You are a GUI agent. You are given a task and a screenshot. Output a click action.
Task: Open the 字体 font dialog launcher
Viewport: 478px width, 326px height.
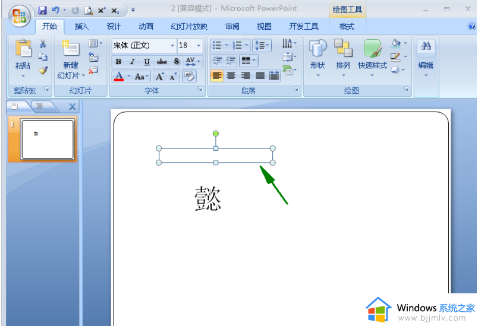point(200,89)
